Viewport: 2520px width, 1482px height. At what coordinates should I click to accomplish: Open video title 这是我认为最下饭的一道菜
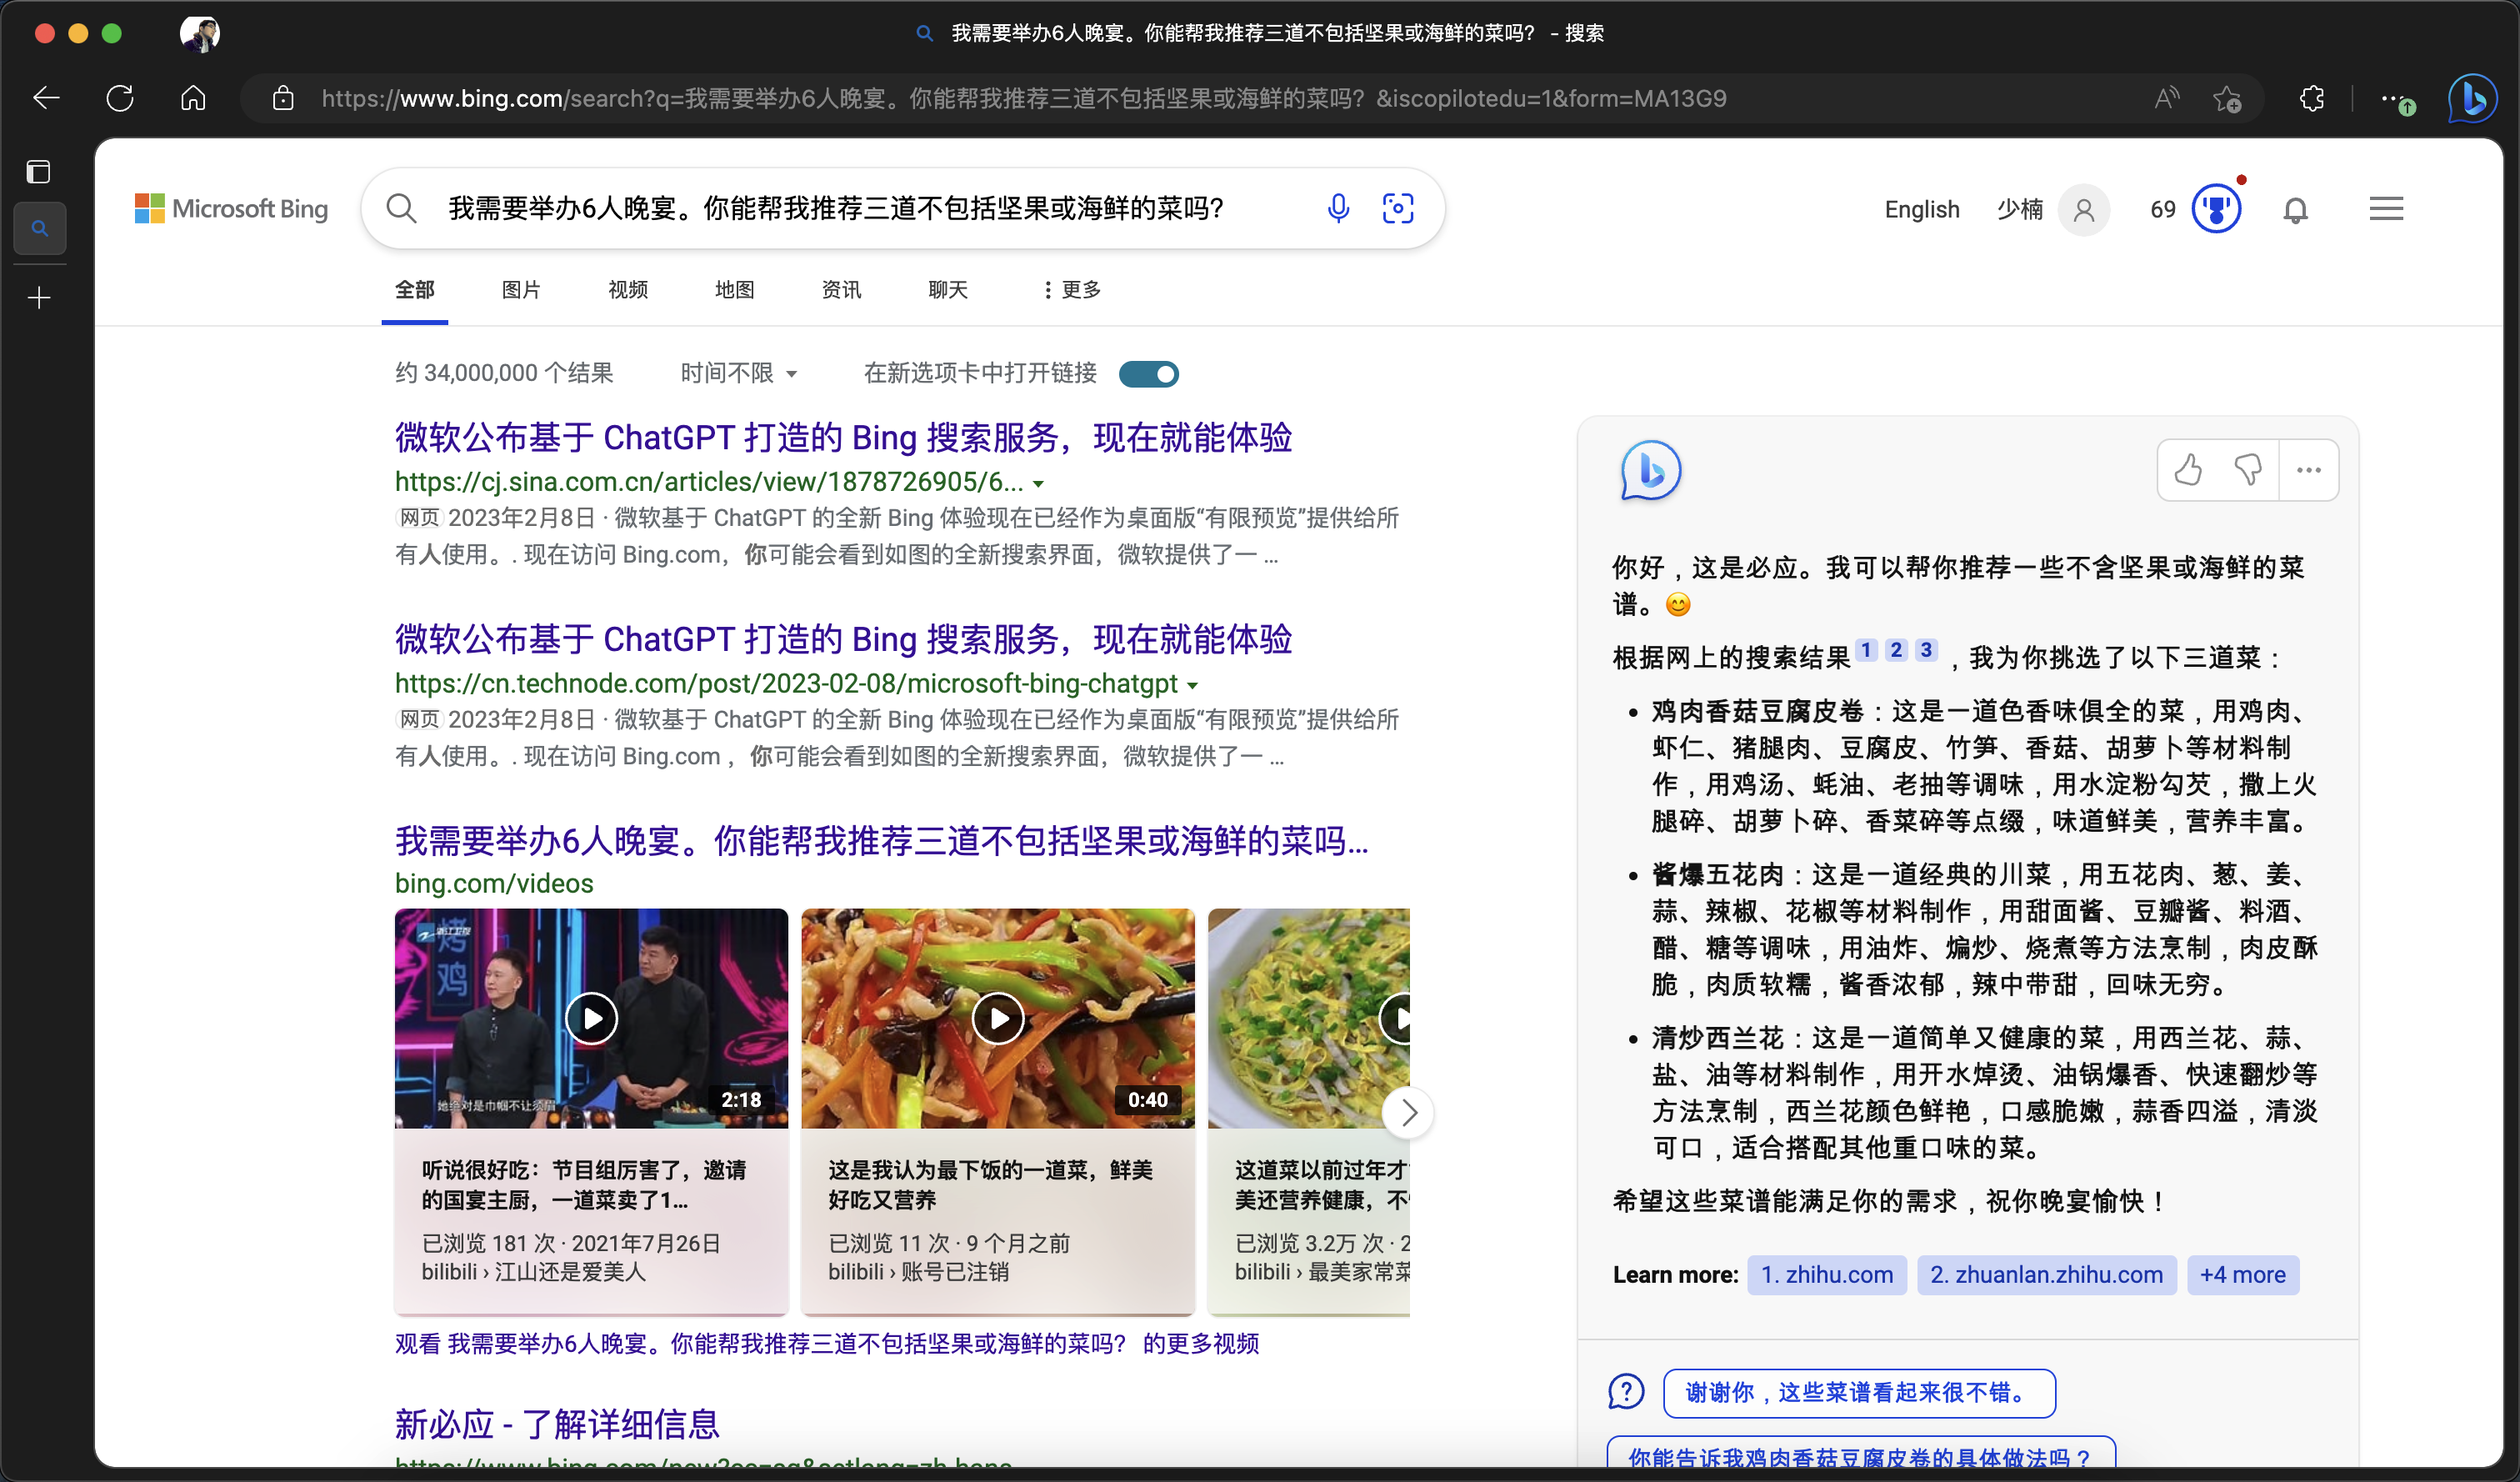(990, 1185)
